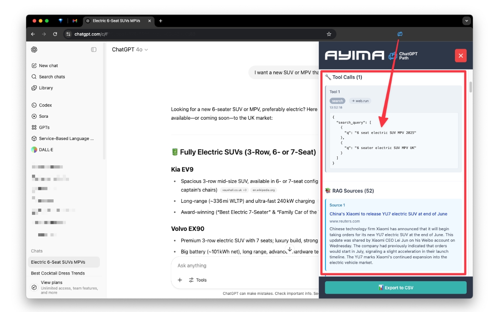Viewport: 499px width, 312px height.
Task: Click the chatgpt.com address bar
Action: (x=199, y=34)
